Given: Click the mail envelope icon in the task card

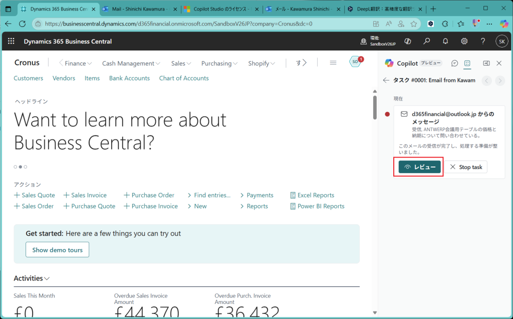Looking at the screenshot, I should tap(404, 114).
